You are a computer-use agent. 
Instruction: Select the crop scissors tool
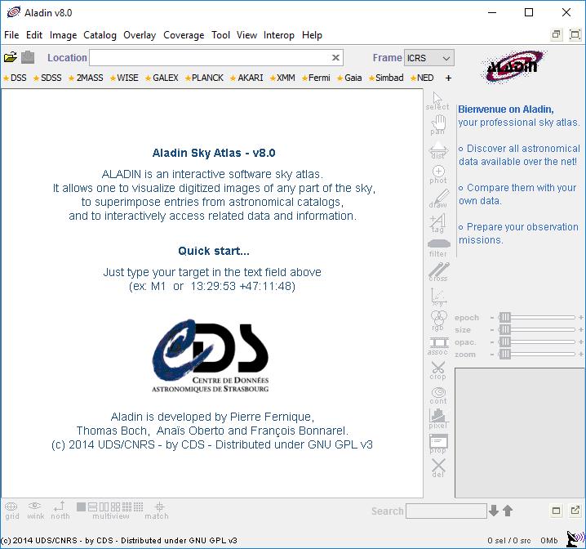point(438,371)
